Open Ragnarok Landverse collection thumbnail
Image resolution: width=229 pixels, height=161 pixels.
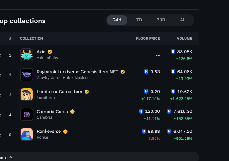(x=27, y=75)
